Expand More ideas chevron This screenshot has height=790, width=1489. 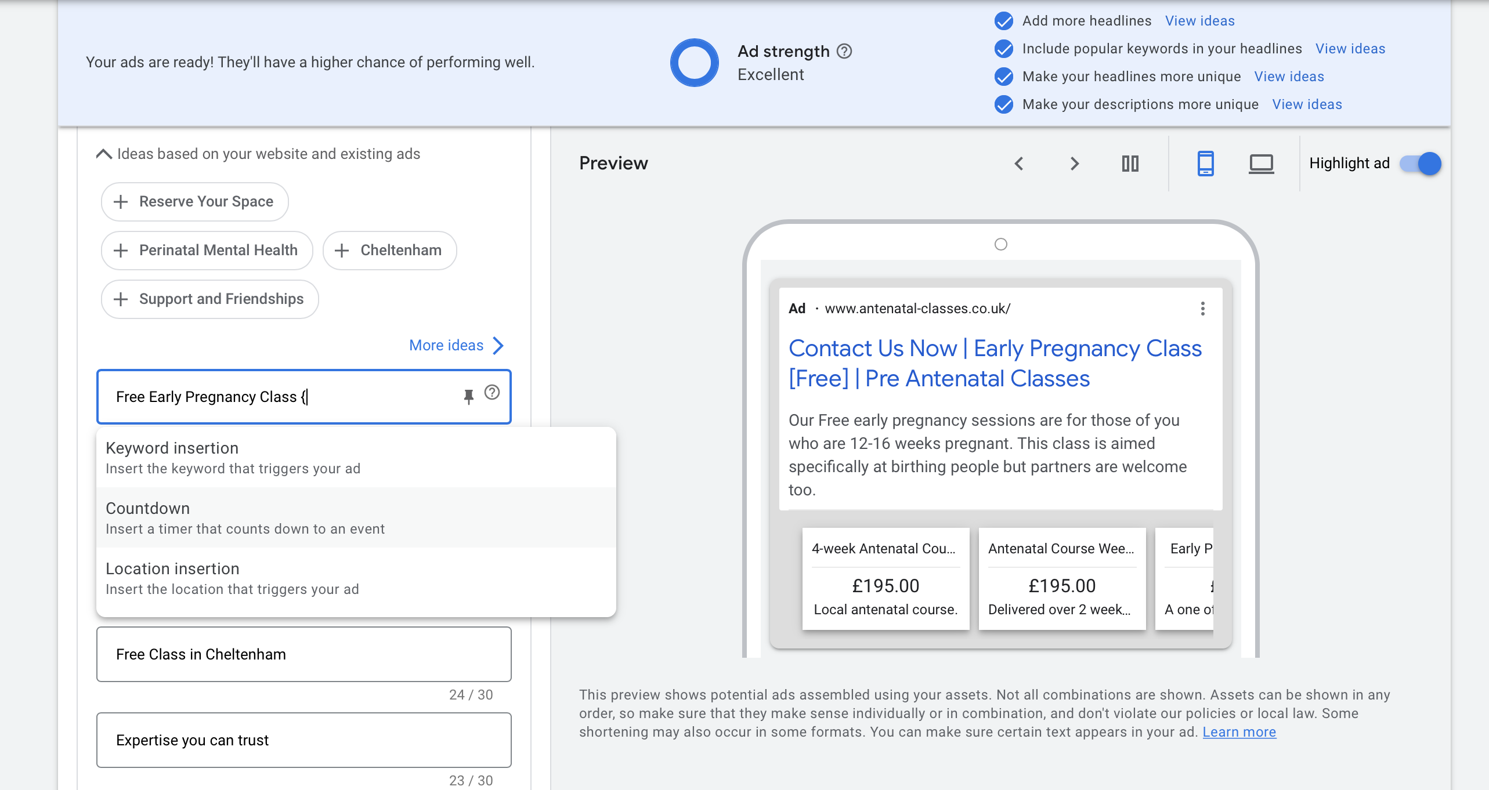click(498, 346)
